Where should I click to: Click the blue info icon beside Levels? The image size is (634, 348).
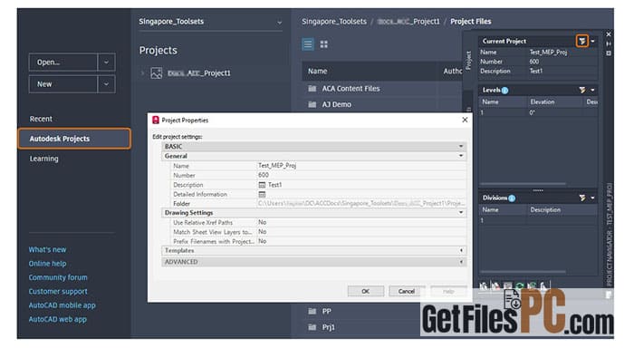point(505,91)
